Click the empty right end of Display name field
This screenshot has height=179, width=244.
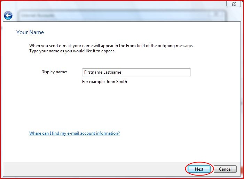174,72
